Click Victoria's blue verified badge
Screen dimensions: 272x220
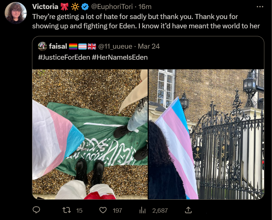[x=85, y=7]
